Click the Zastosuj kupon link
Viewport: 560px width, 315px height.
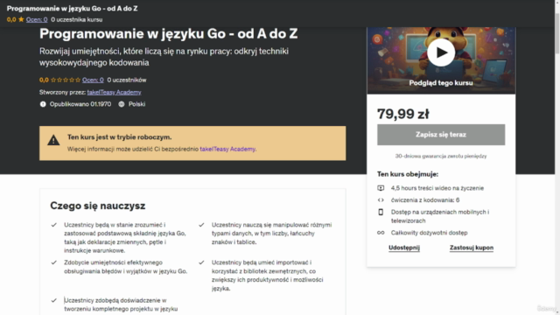point(472,248)
